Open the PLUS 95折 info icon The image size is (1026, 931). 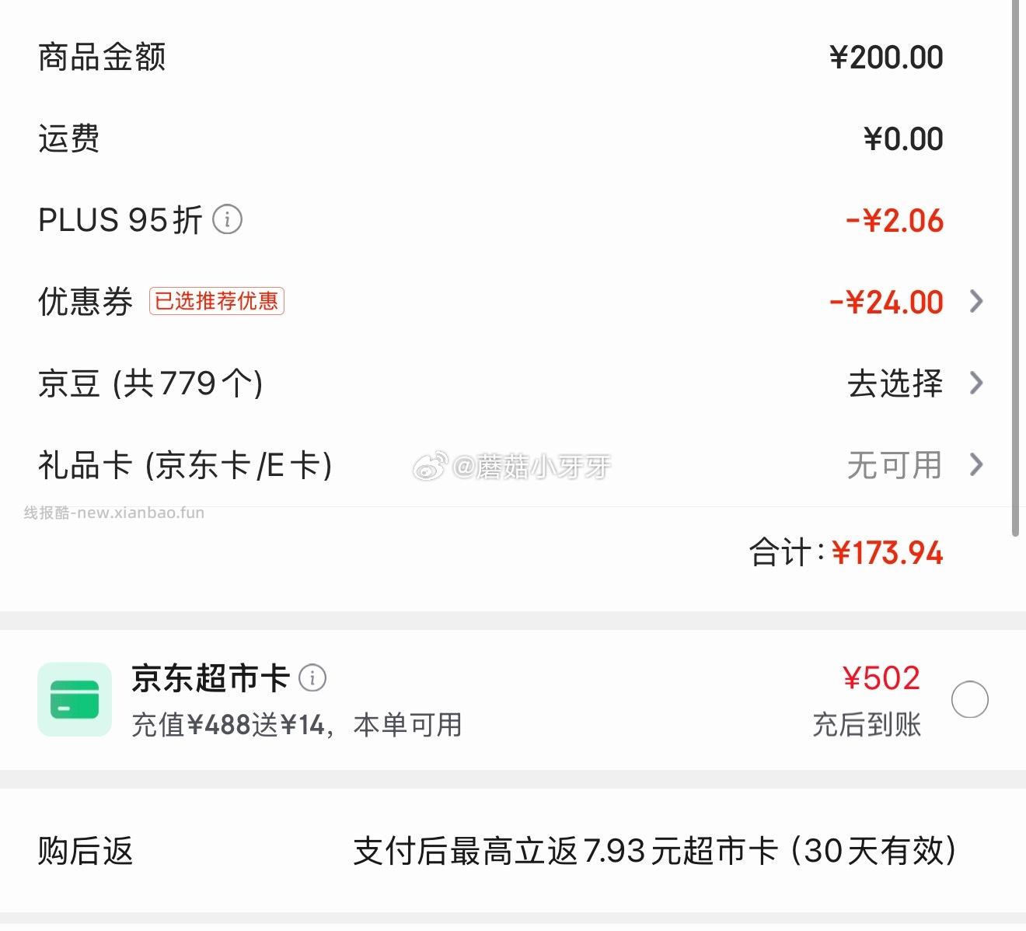click(228, 220)
